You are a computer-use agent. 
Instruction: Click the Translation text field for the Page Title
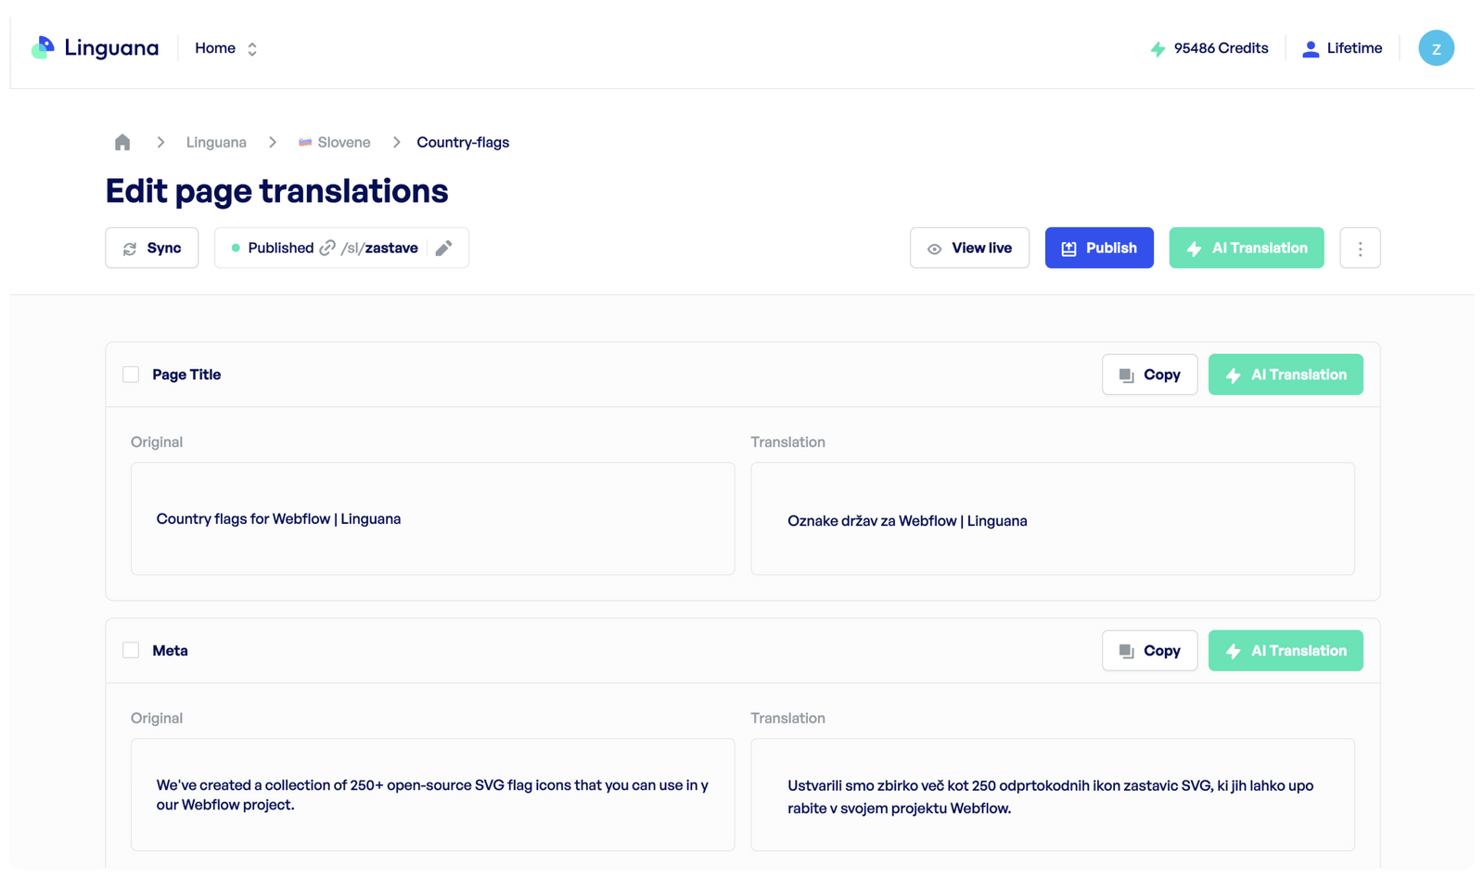[1052, 518]
